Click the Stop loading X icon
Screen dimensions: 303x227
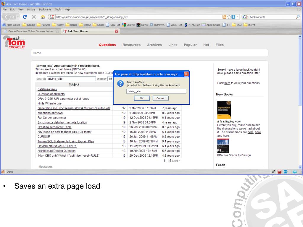click(34, 17)
